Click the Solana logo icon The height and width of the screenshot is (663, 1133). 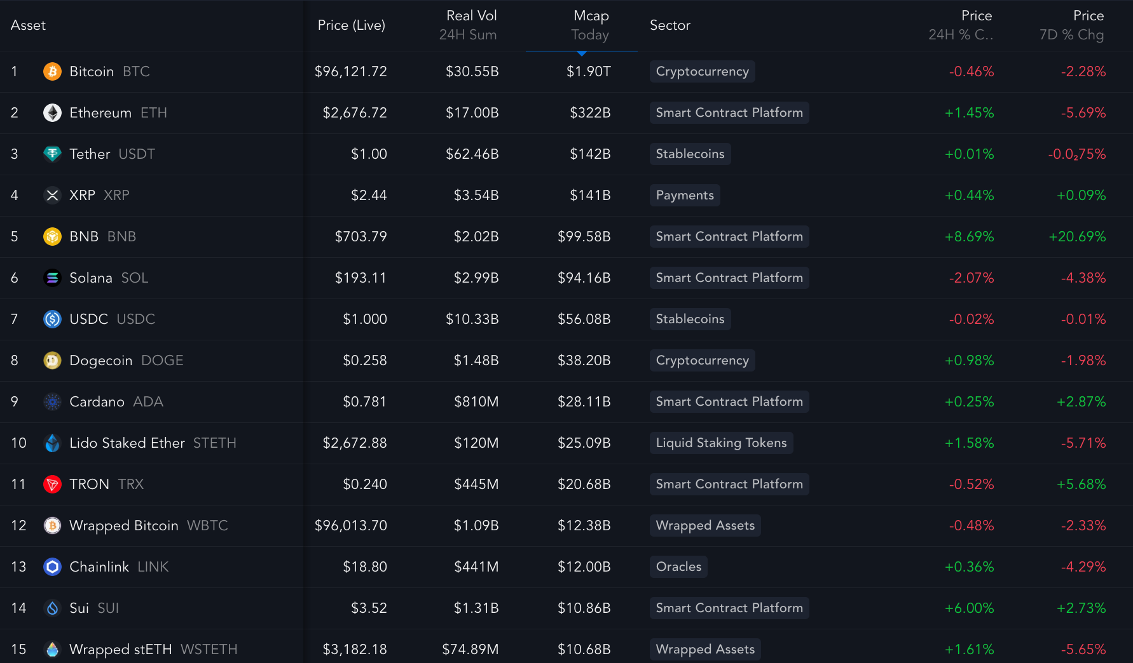coord(52,278)
